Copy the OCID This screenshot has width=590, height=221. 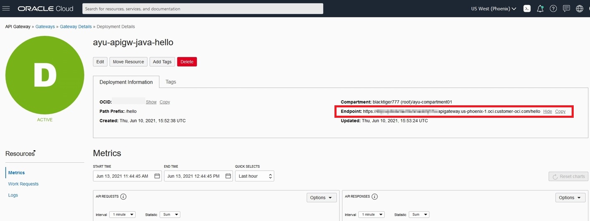click(165, 102)
